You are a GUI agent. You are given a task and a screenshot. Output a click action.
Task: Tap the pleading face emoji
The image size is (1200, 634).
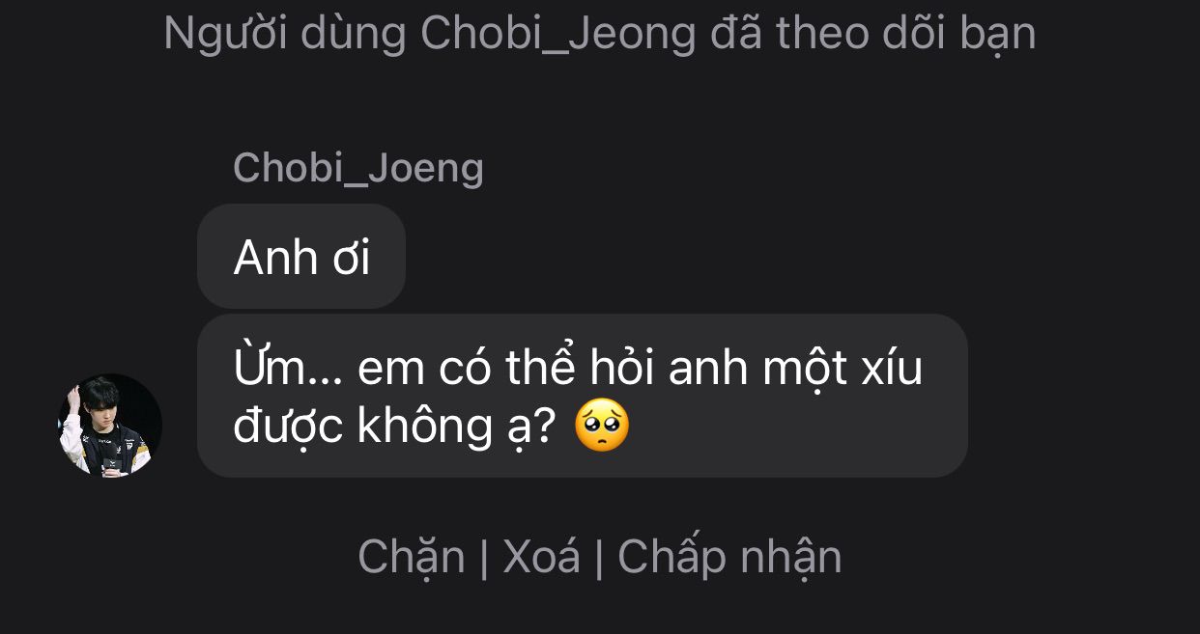pyautogui.click(x=602, y=427)
